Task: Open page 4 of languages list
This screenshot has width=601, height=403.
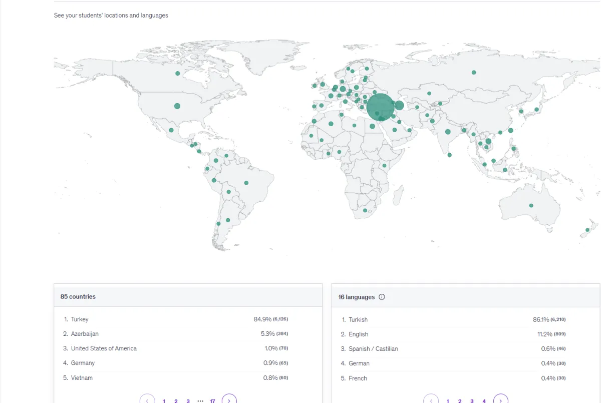Action: pyautogui.click(x=484, y=400)
